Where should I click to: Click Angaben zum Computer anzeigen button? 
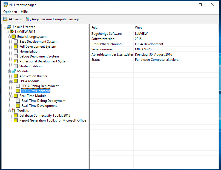[x=56, y=19]
